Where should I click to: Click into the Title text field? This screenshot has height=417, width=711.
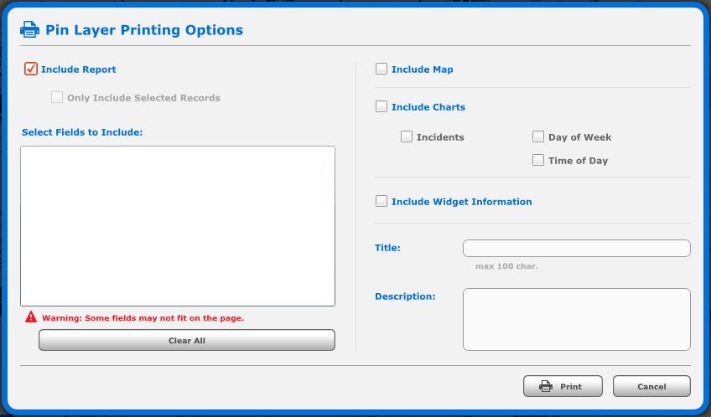tap(576, 248)
